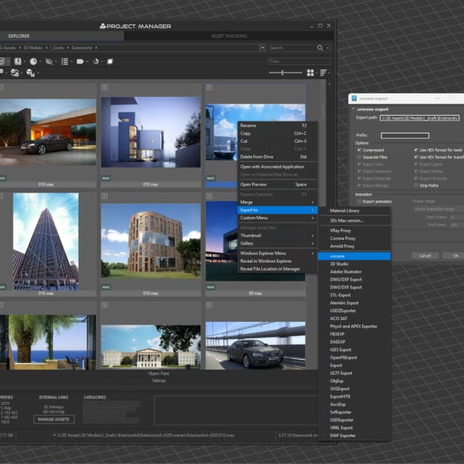
Task: Click the toolbar icon left of history clock
Action: (x=18, y=61)
